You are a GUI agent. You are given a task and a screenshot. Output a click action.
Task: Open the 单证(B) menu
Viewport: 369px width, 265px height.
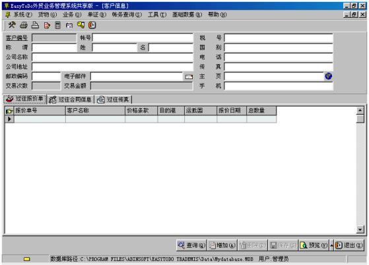[x=97, y=15]
